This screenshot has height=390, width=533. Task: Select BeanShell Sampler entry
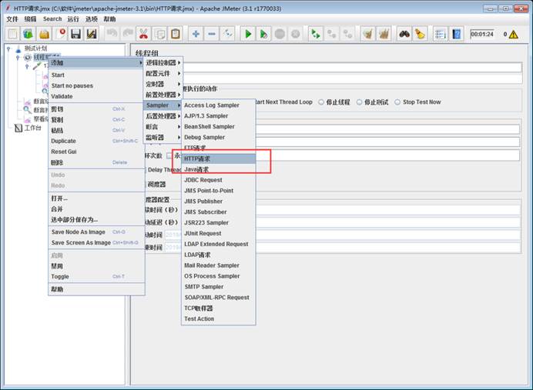click(218, 127)
